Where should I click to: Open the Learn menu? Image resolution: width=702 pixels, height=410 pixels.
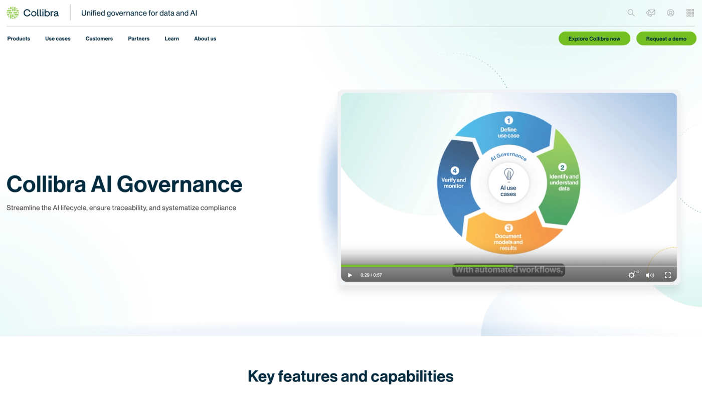[171, 39]
